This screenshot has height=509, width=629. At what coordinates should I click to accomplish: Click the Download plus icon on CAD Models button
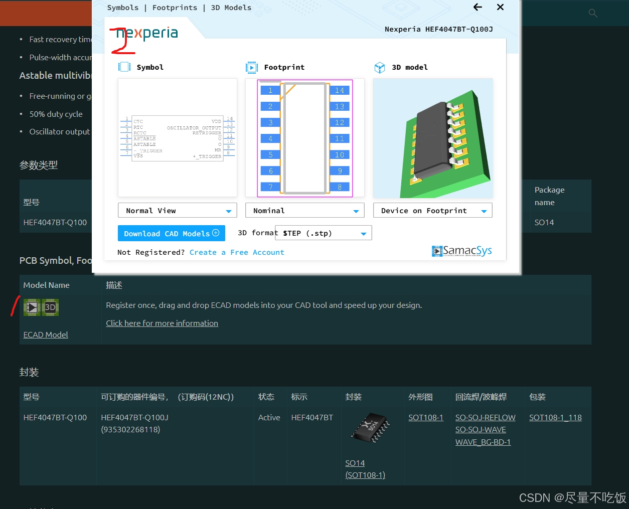[216, 233]
